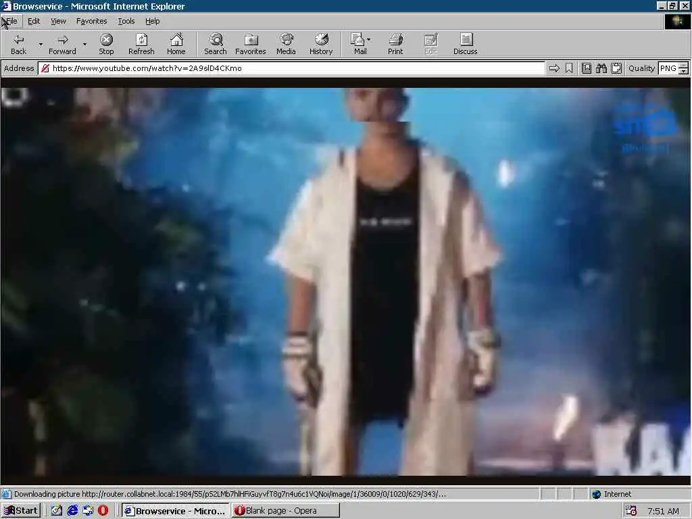The image size is (692, 519).
Task: Open the Windows Start menu
Action: 21,511
